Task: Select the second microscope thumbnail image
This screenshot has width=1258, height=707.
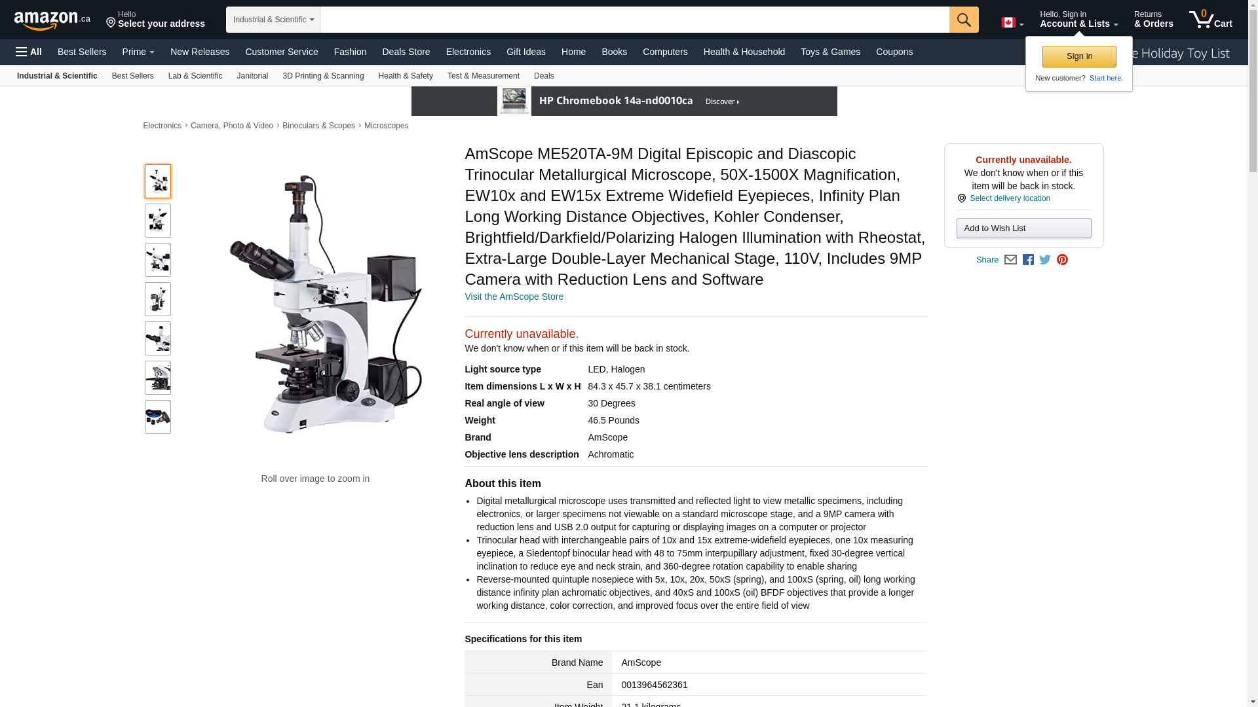Action: tap(158, 221)
